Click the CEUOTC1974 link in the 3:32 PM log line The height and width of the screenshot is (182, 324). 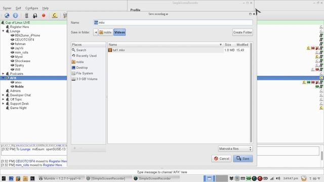(25, 161)
